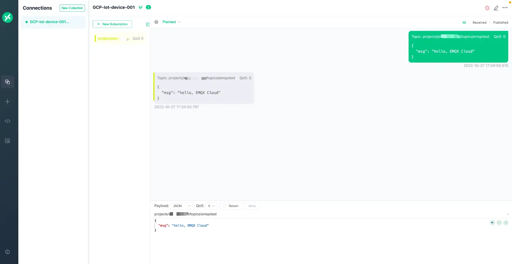
Task: Open the Connections panel icon
Action: point(7,82)
